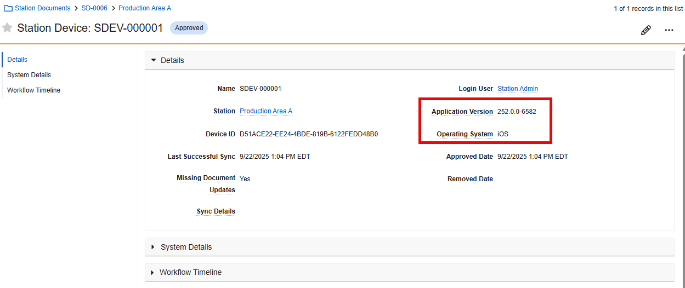Open SD-0006 breadcrumb link
Screen dimensions: 685x288
point(94,8)
